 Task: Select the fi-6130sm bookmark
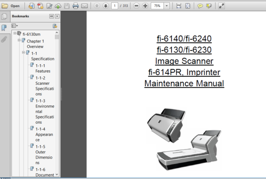(31, 34)
